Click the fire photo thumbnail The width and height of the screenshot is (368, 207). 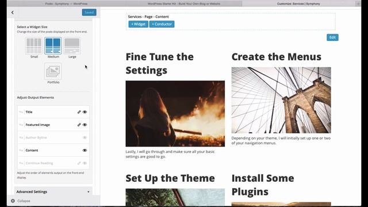pos(175,114)
